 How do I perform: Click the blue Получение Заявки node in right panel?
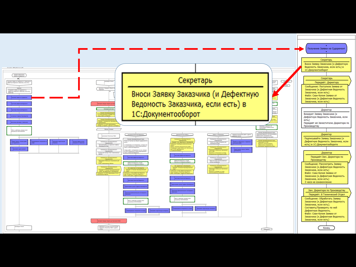point(326,48)
